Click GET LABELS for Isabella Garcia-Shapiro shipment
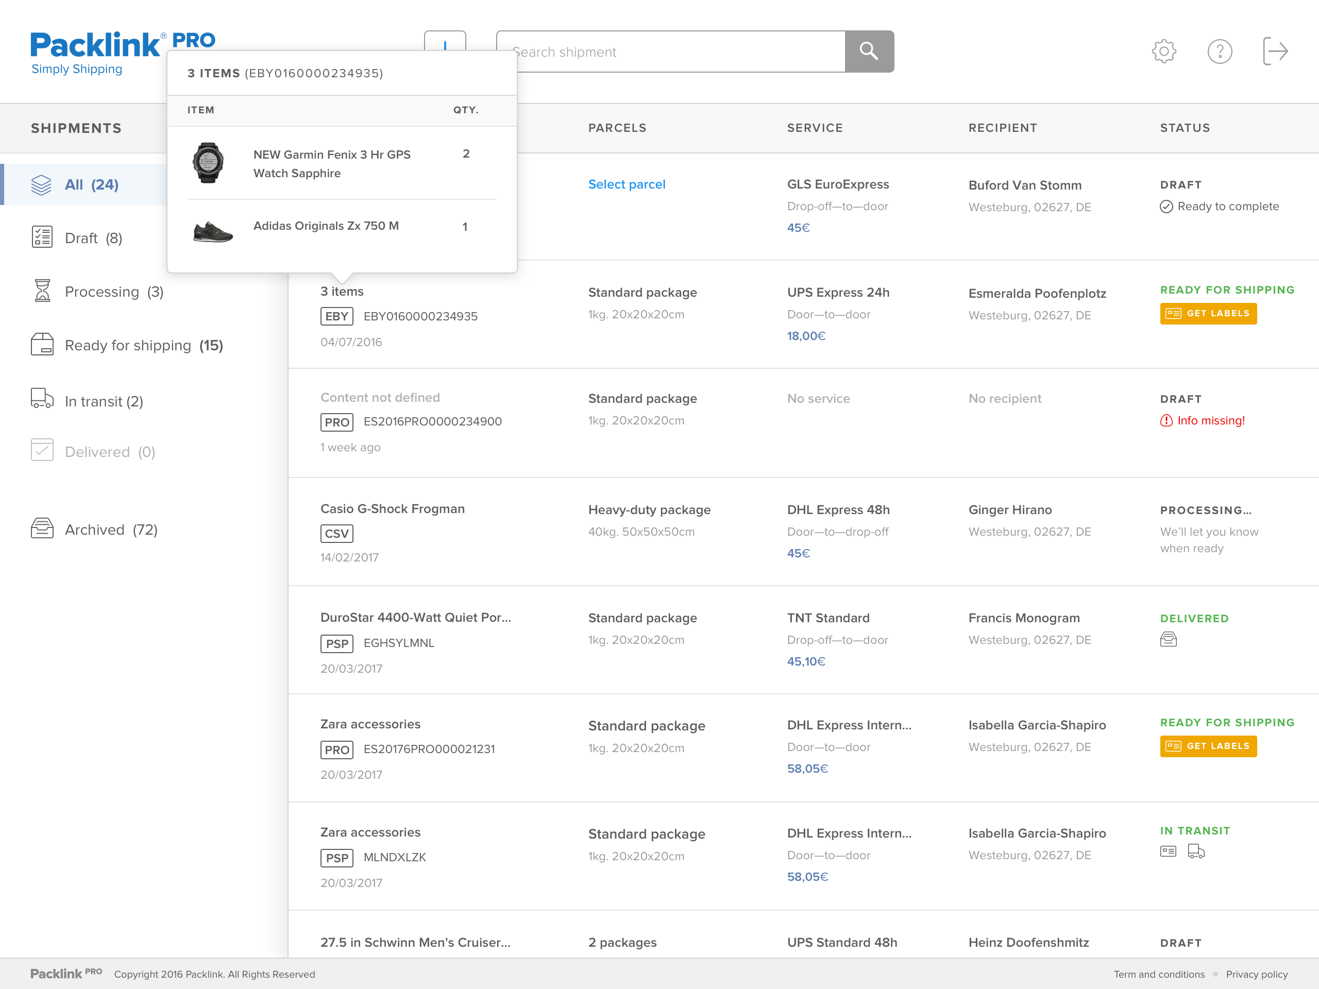The image size is (1319, 989). point(1208,746)
